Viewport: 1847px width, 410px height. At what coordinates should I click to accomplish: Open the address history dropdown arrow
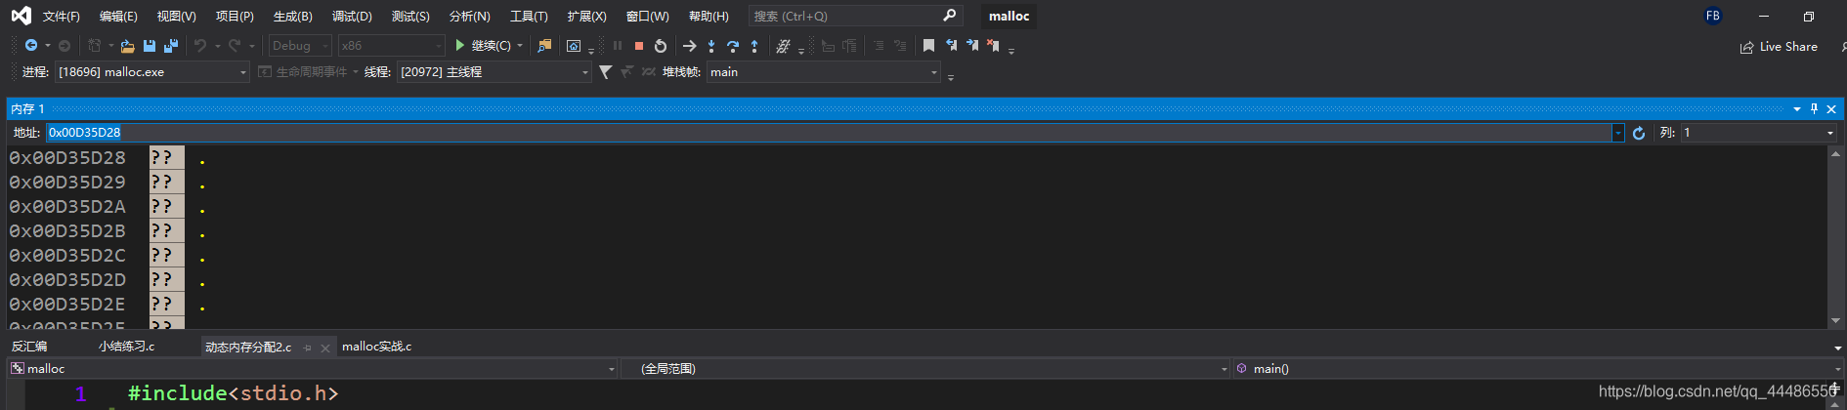click(x=1618, y=133)
